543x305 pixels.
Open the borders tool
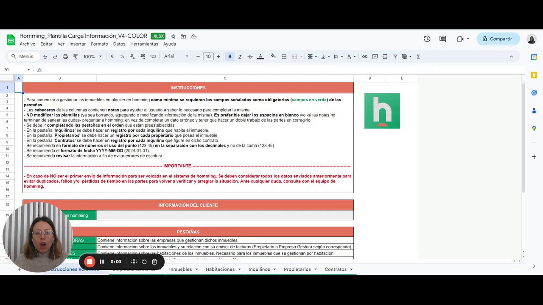(x=284, y=56)
